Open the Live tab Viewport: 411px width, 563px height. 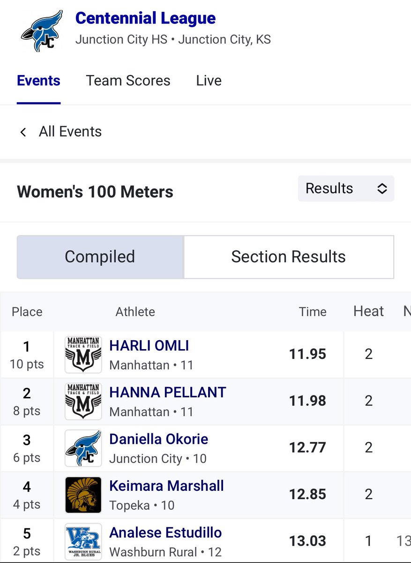(x=209, y=81)
